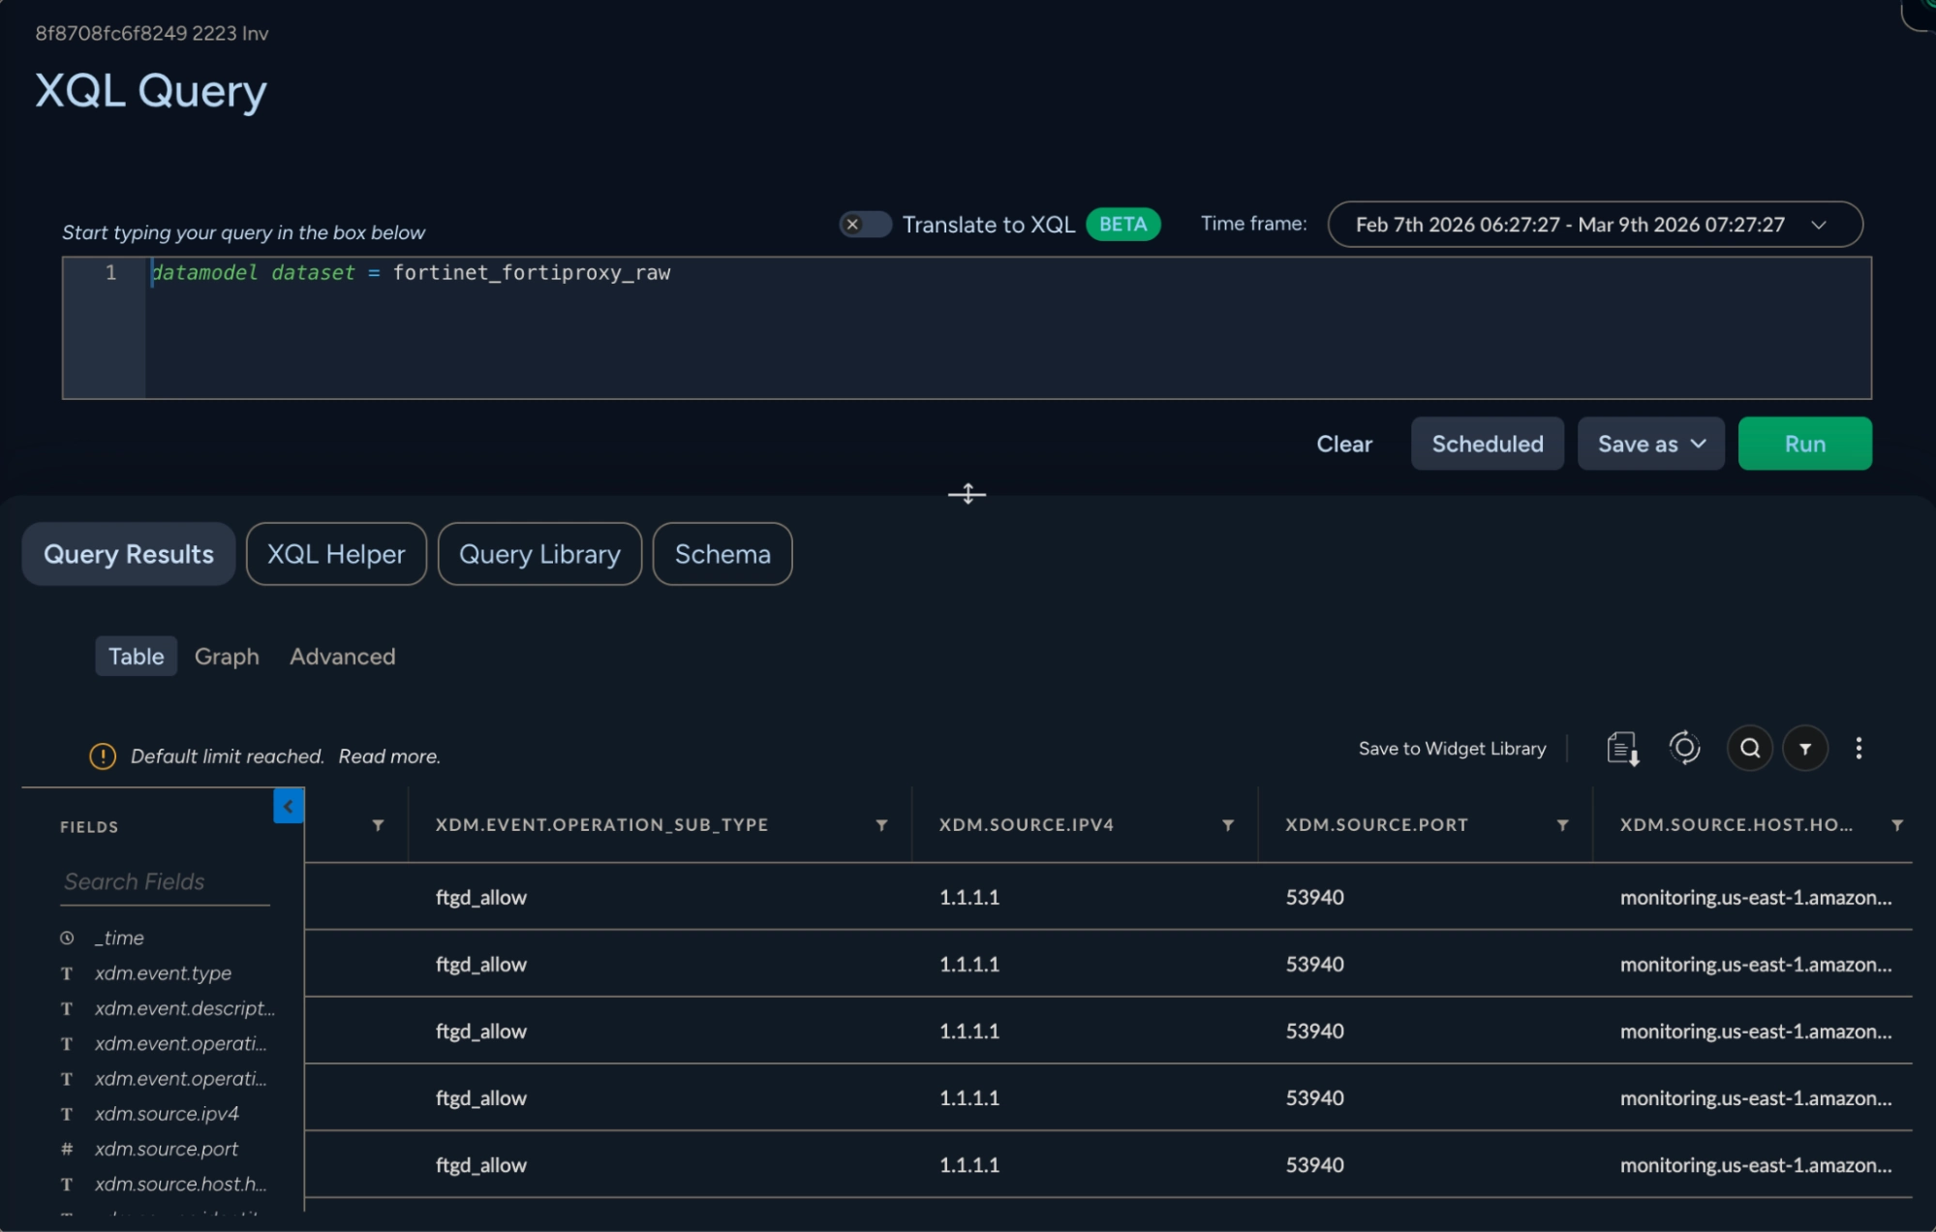Click the refresh results circular icon
The image size is (1936, 1232).
(x=1684, y=748)
